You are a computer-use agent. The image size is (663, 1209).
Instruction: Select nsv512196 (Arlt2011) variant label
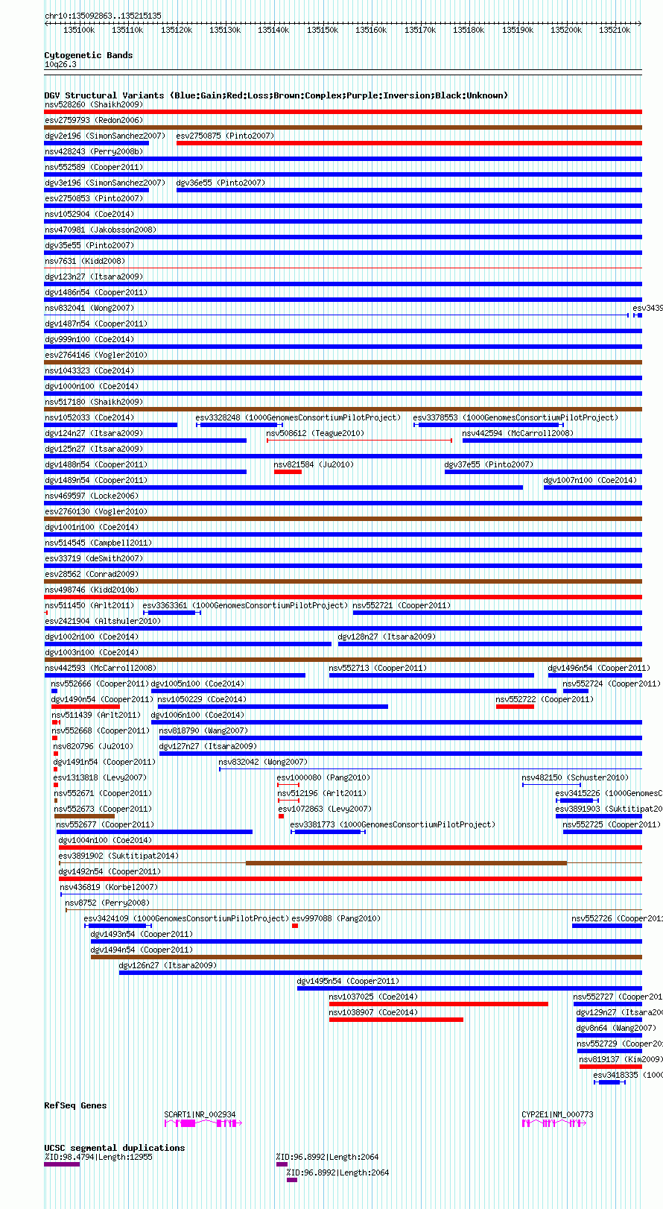coord(323,793)
